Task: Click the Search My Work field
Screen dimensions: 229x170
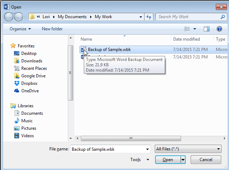Action: pos(187,17)
